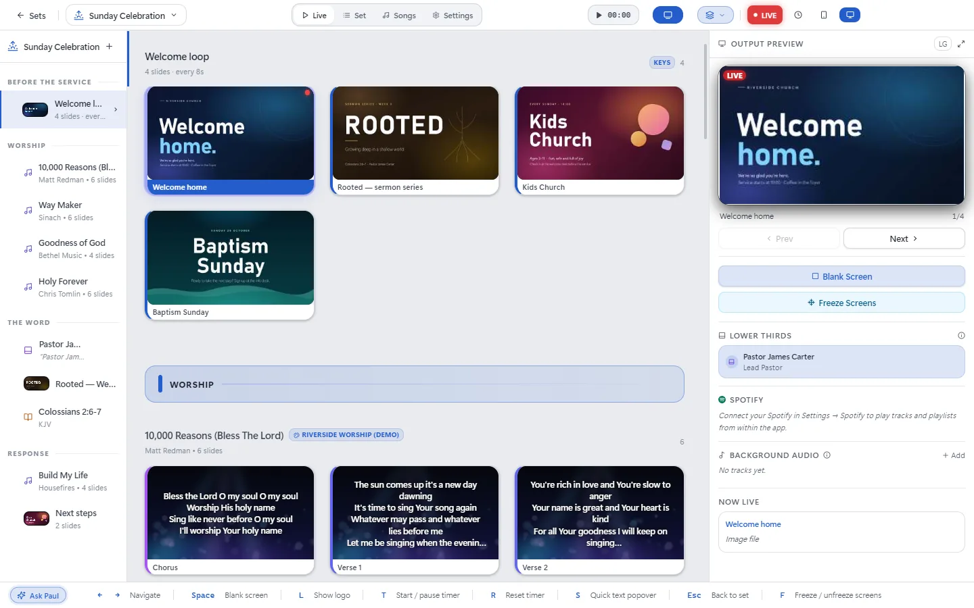Click the left arrow navigate shortcut
The height and width of the screenshot is (608, 974).
100,595
